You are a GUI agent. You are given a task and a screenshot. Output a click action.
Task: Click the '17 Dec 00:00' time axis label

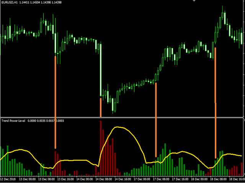click(142, 179)
